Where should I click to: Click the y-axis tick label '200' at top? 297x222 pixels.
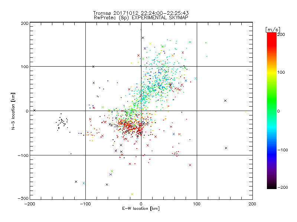click(x=25, y=23)
